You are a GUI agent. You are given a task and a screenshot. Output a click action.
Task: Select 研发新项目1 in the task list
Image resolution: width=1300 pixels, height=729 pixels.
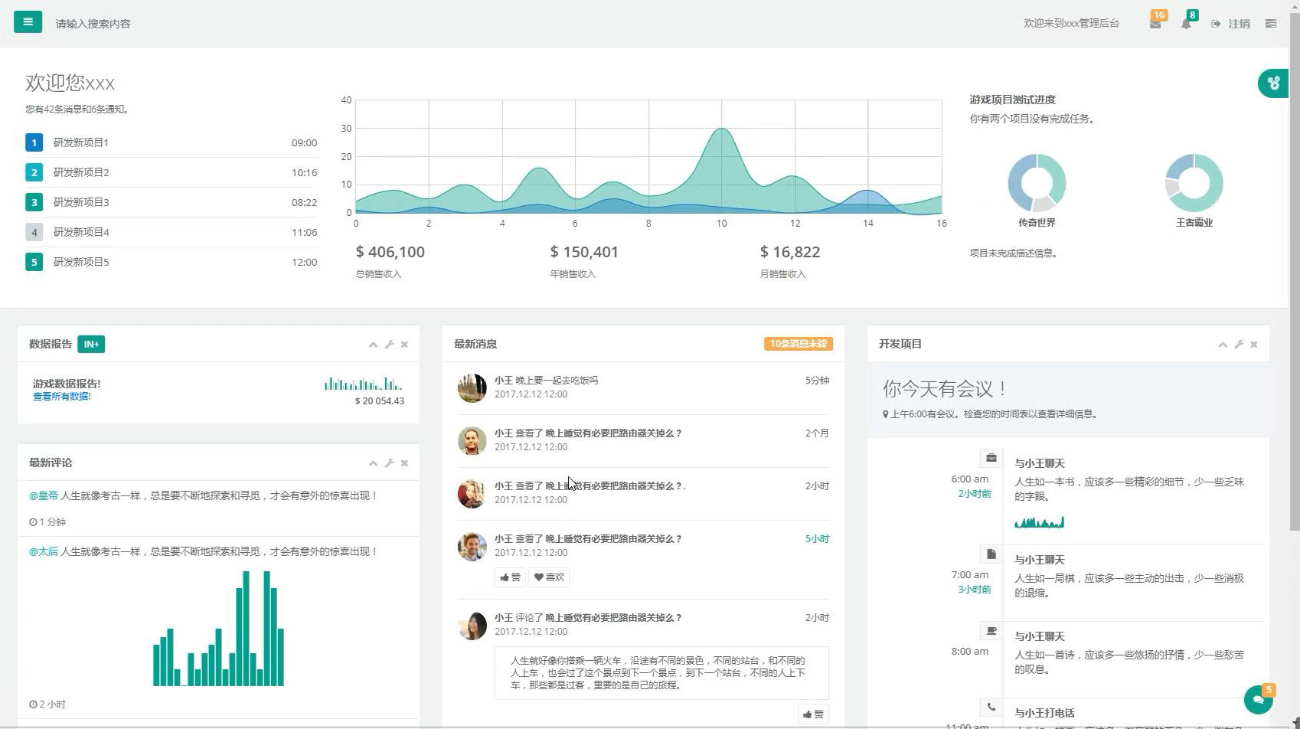81,142
